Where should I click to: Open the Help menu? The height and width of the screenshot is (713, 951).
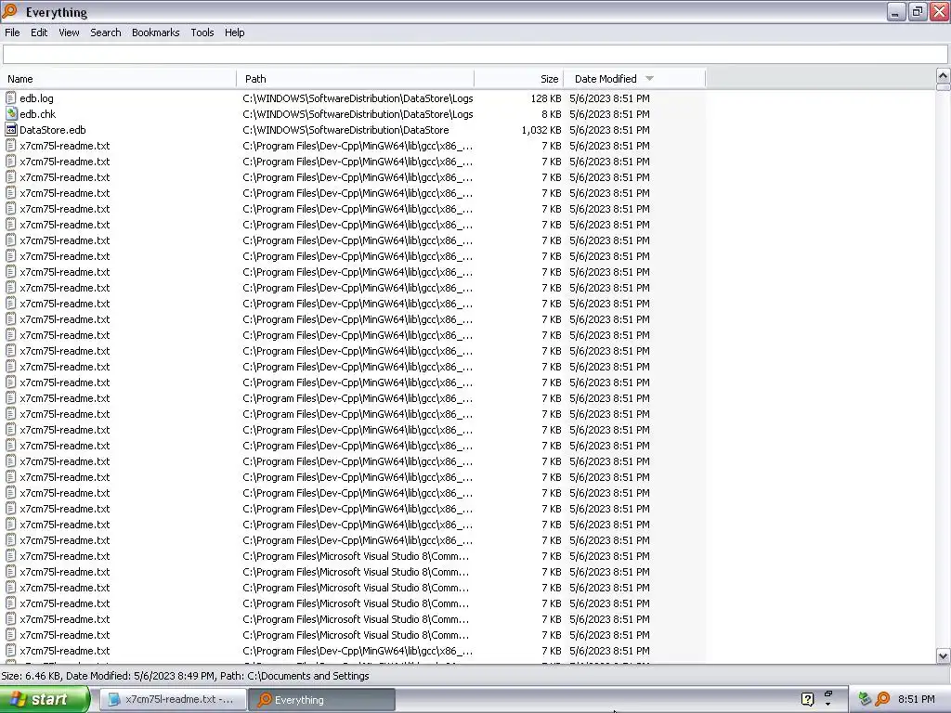coord(234,32)
